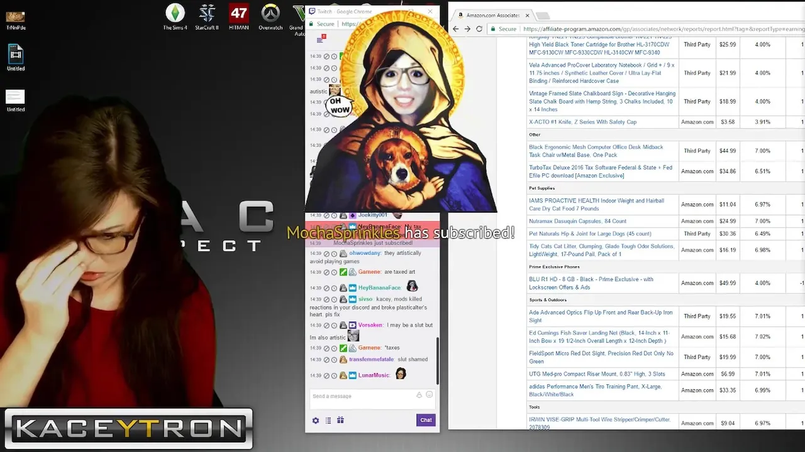Open 'Tidy Cats Cat Litter' product link

click(601, 250)
